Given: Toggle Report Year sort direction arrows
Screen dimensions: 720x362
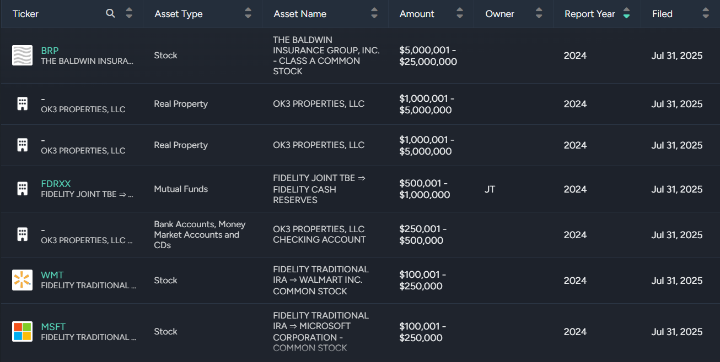Looking at the screenshot, I should click(626, 14).
